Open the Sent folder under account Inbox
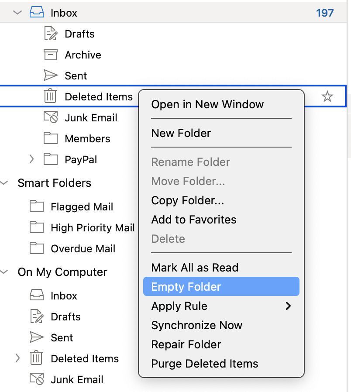The width and height of the screenshot is (351, 392). tap(76, 76)
